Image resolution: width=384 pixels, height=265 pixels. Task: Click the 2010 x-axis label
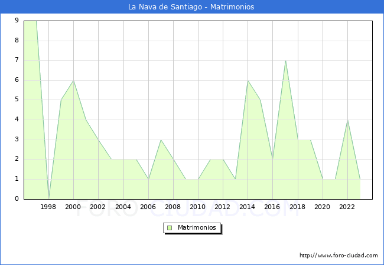pos(198,207)
